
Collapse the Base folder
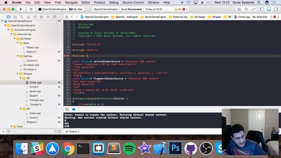[18, 43]
